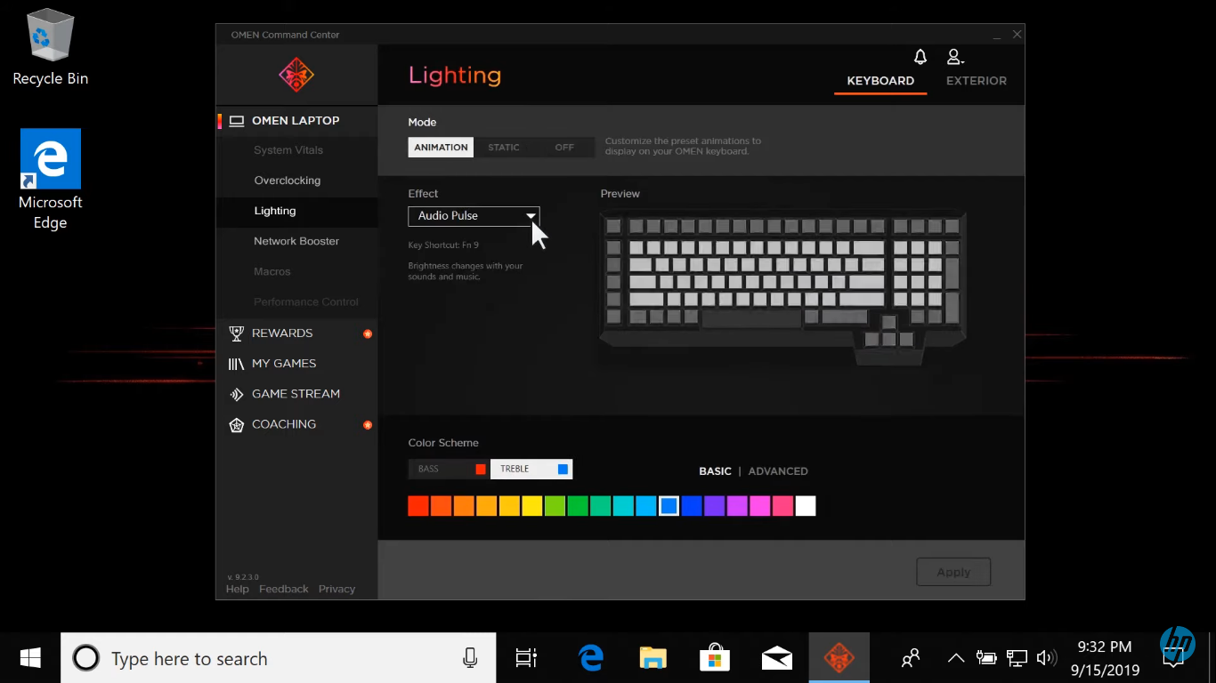Click the taskbar search box
Screen dimensions: 1216x683
click(x=279, y=658)
